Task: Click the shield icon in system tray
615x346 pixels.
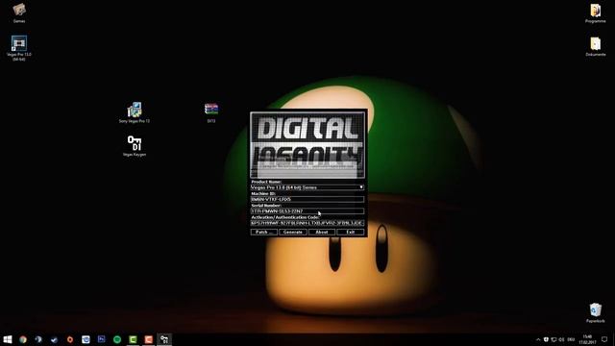Action: pos(546,339)
